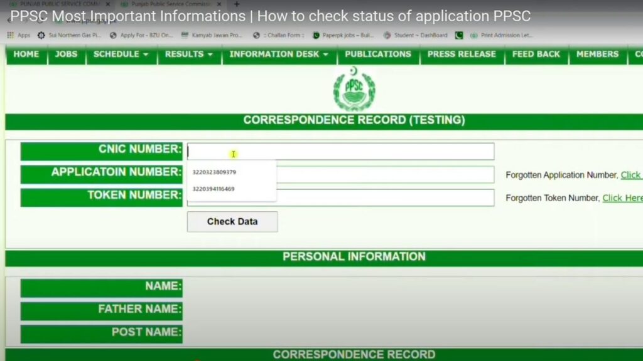Viewport: 643px width, 361px height.
Task: Open the FEED BACK page
Action: [x=536, y=55]
